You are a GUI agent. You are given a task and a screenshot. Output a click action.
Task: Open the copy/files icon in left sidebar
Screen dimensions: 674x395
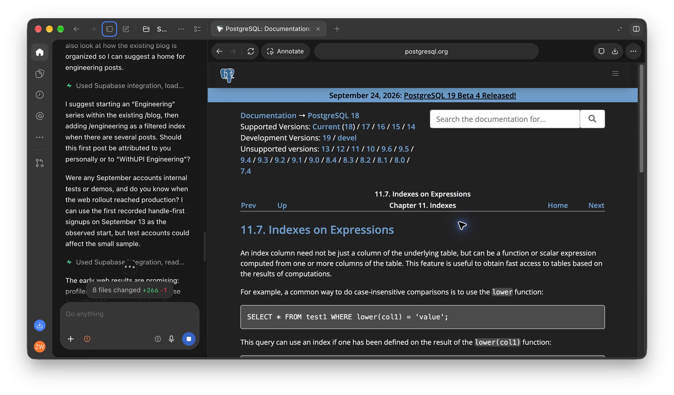pos(39,74)
